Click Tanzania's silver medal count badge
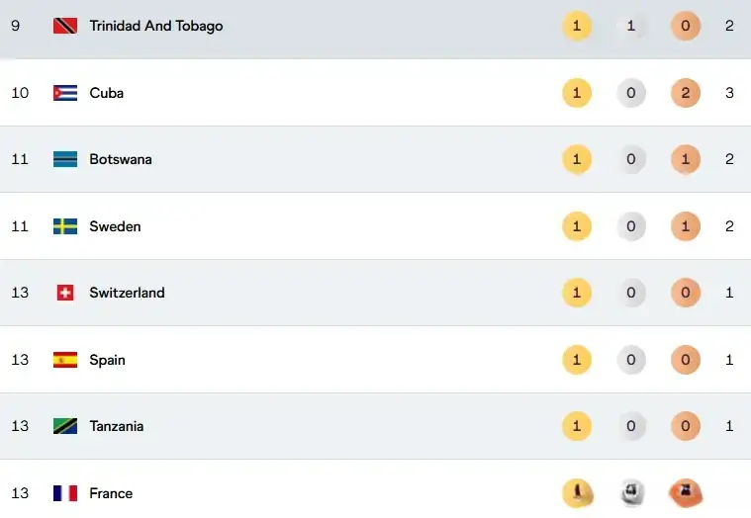Image resolution: width=751 pixels, height=518 pixels. (x=631, y=426)
